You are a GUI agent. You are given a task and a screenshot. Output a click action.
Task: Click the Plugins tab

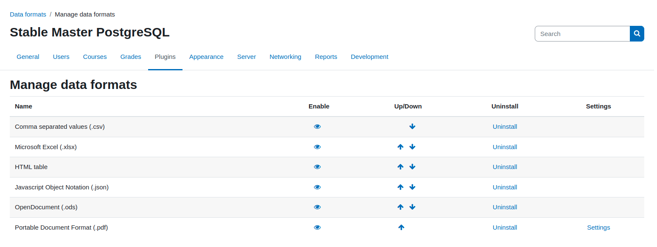tap(165, 57)
